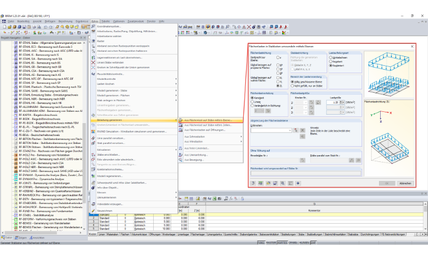Switch to the Querschnitte table tab
This screenshot has height=258, width=428.
[231, 234]
